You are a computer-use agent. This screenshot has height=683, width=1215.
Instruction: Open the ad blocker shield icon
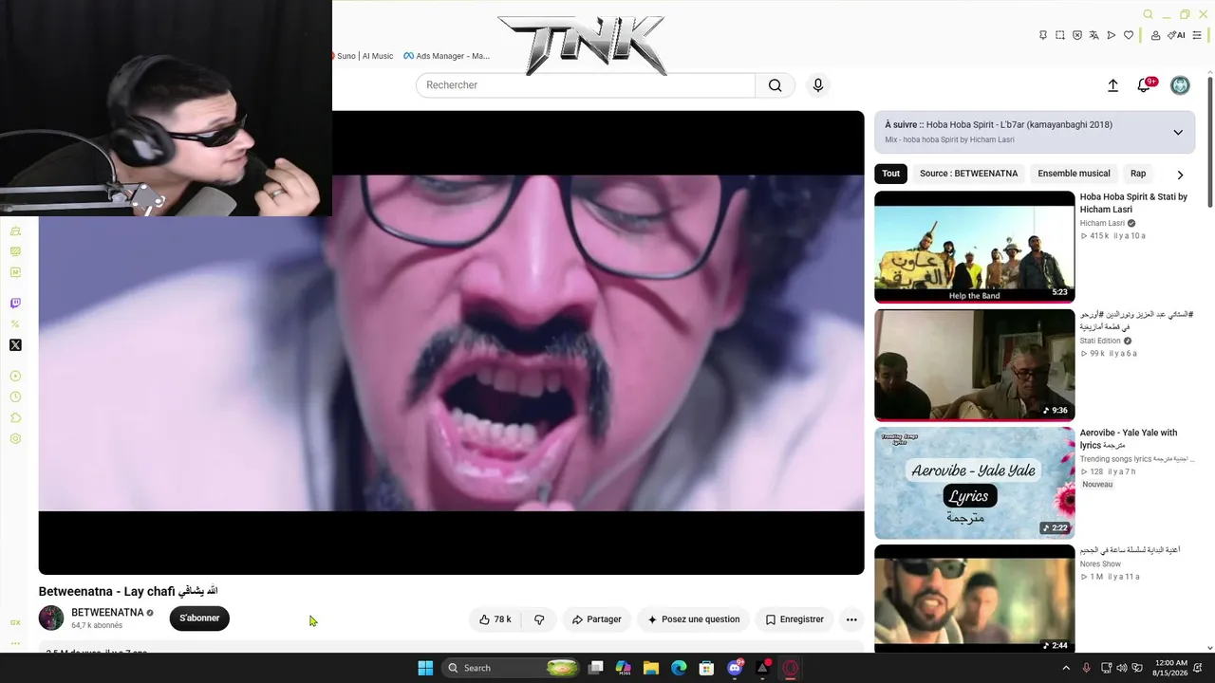(1077, 35)
